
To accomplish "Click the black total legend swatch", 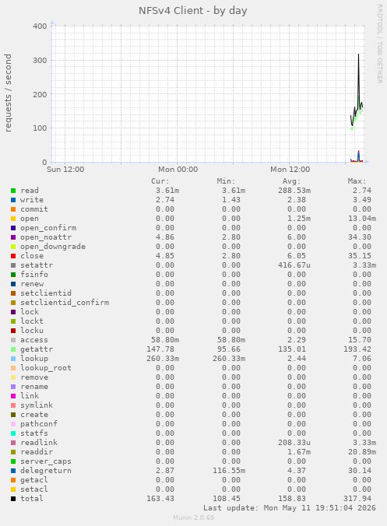I will [13, 499].
